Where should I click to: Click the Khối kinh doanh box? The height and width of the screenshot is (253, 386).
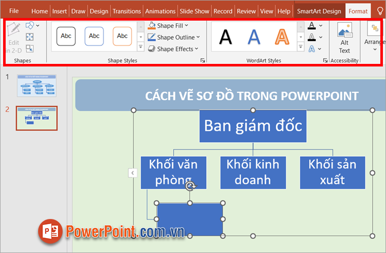tap(253, 173)
